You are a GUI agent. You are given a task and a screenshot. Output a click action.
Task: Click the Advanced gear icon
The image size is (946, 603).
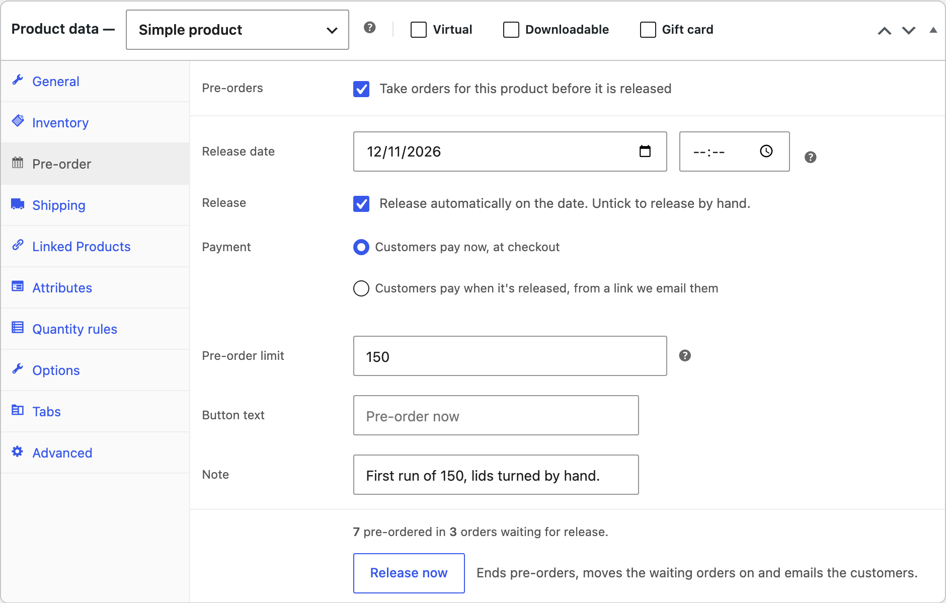pyautogui.click(x=18, y=451)
